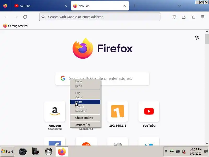The image size is (209, 157).
Task: Click the vertical scrollbar thumb
Action: pyautogui.click(x=207, y=39)
